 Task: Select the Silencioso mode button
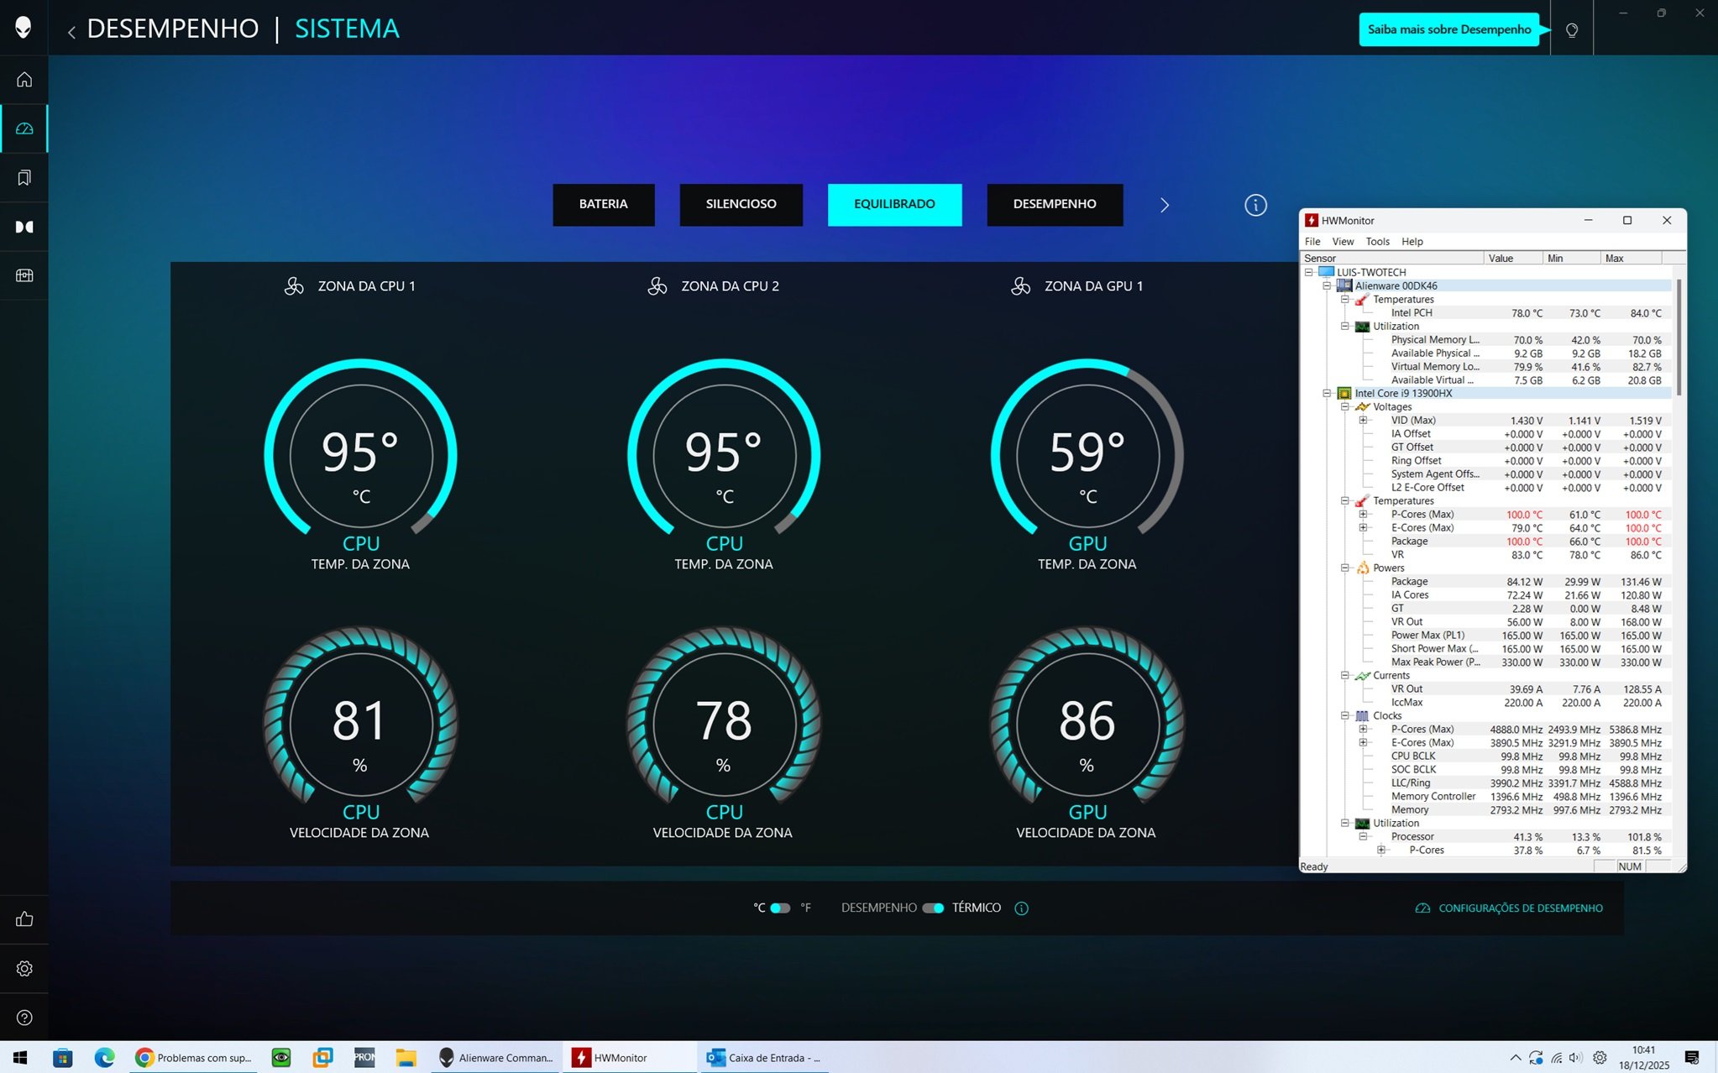[x=741, y=204]
